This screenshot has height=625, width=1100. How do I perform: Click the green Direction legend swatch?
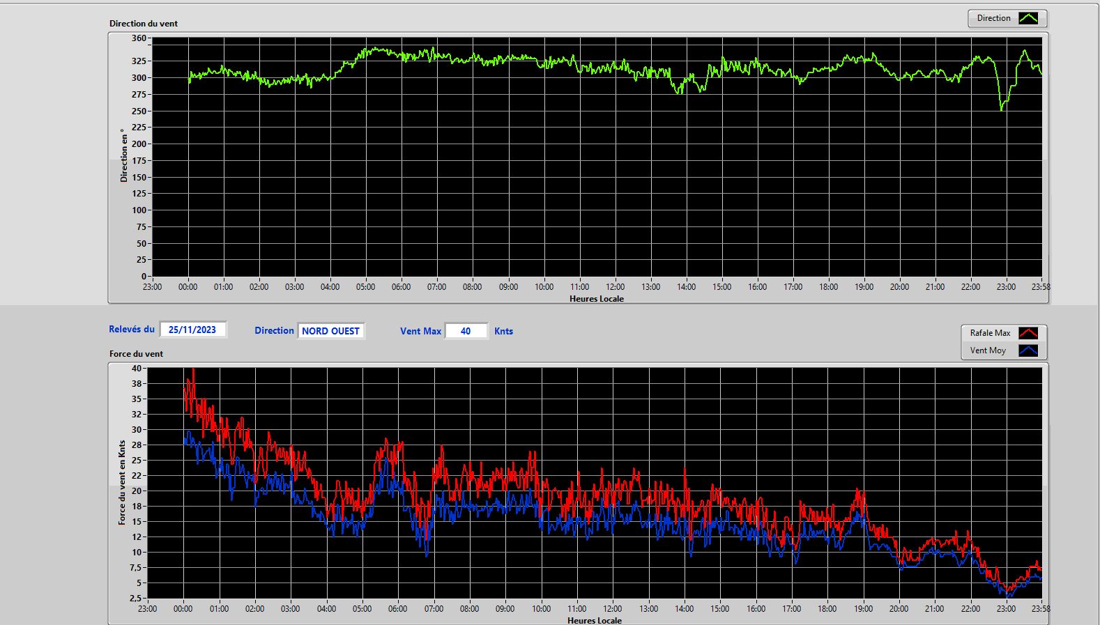[x=1028, y=18]
